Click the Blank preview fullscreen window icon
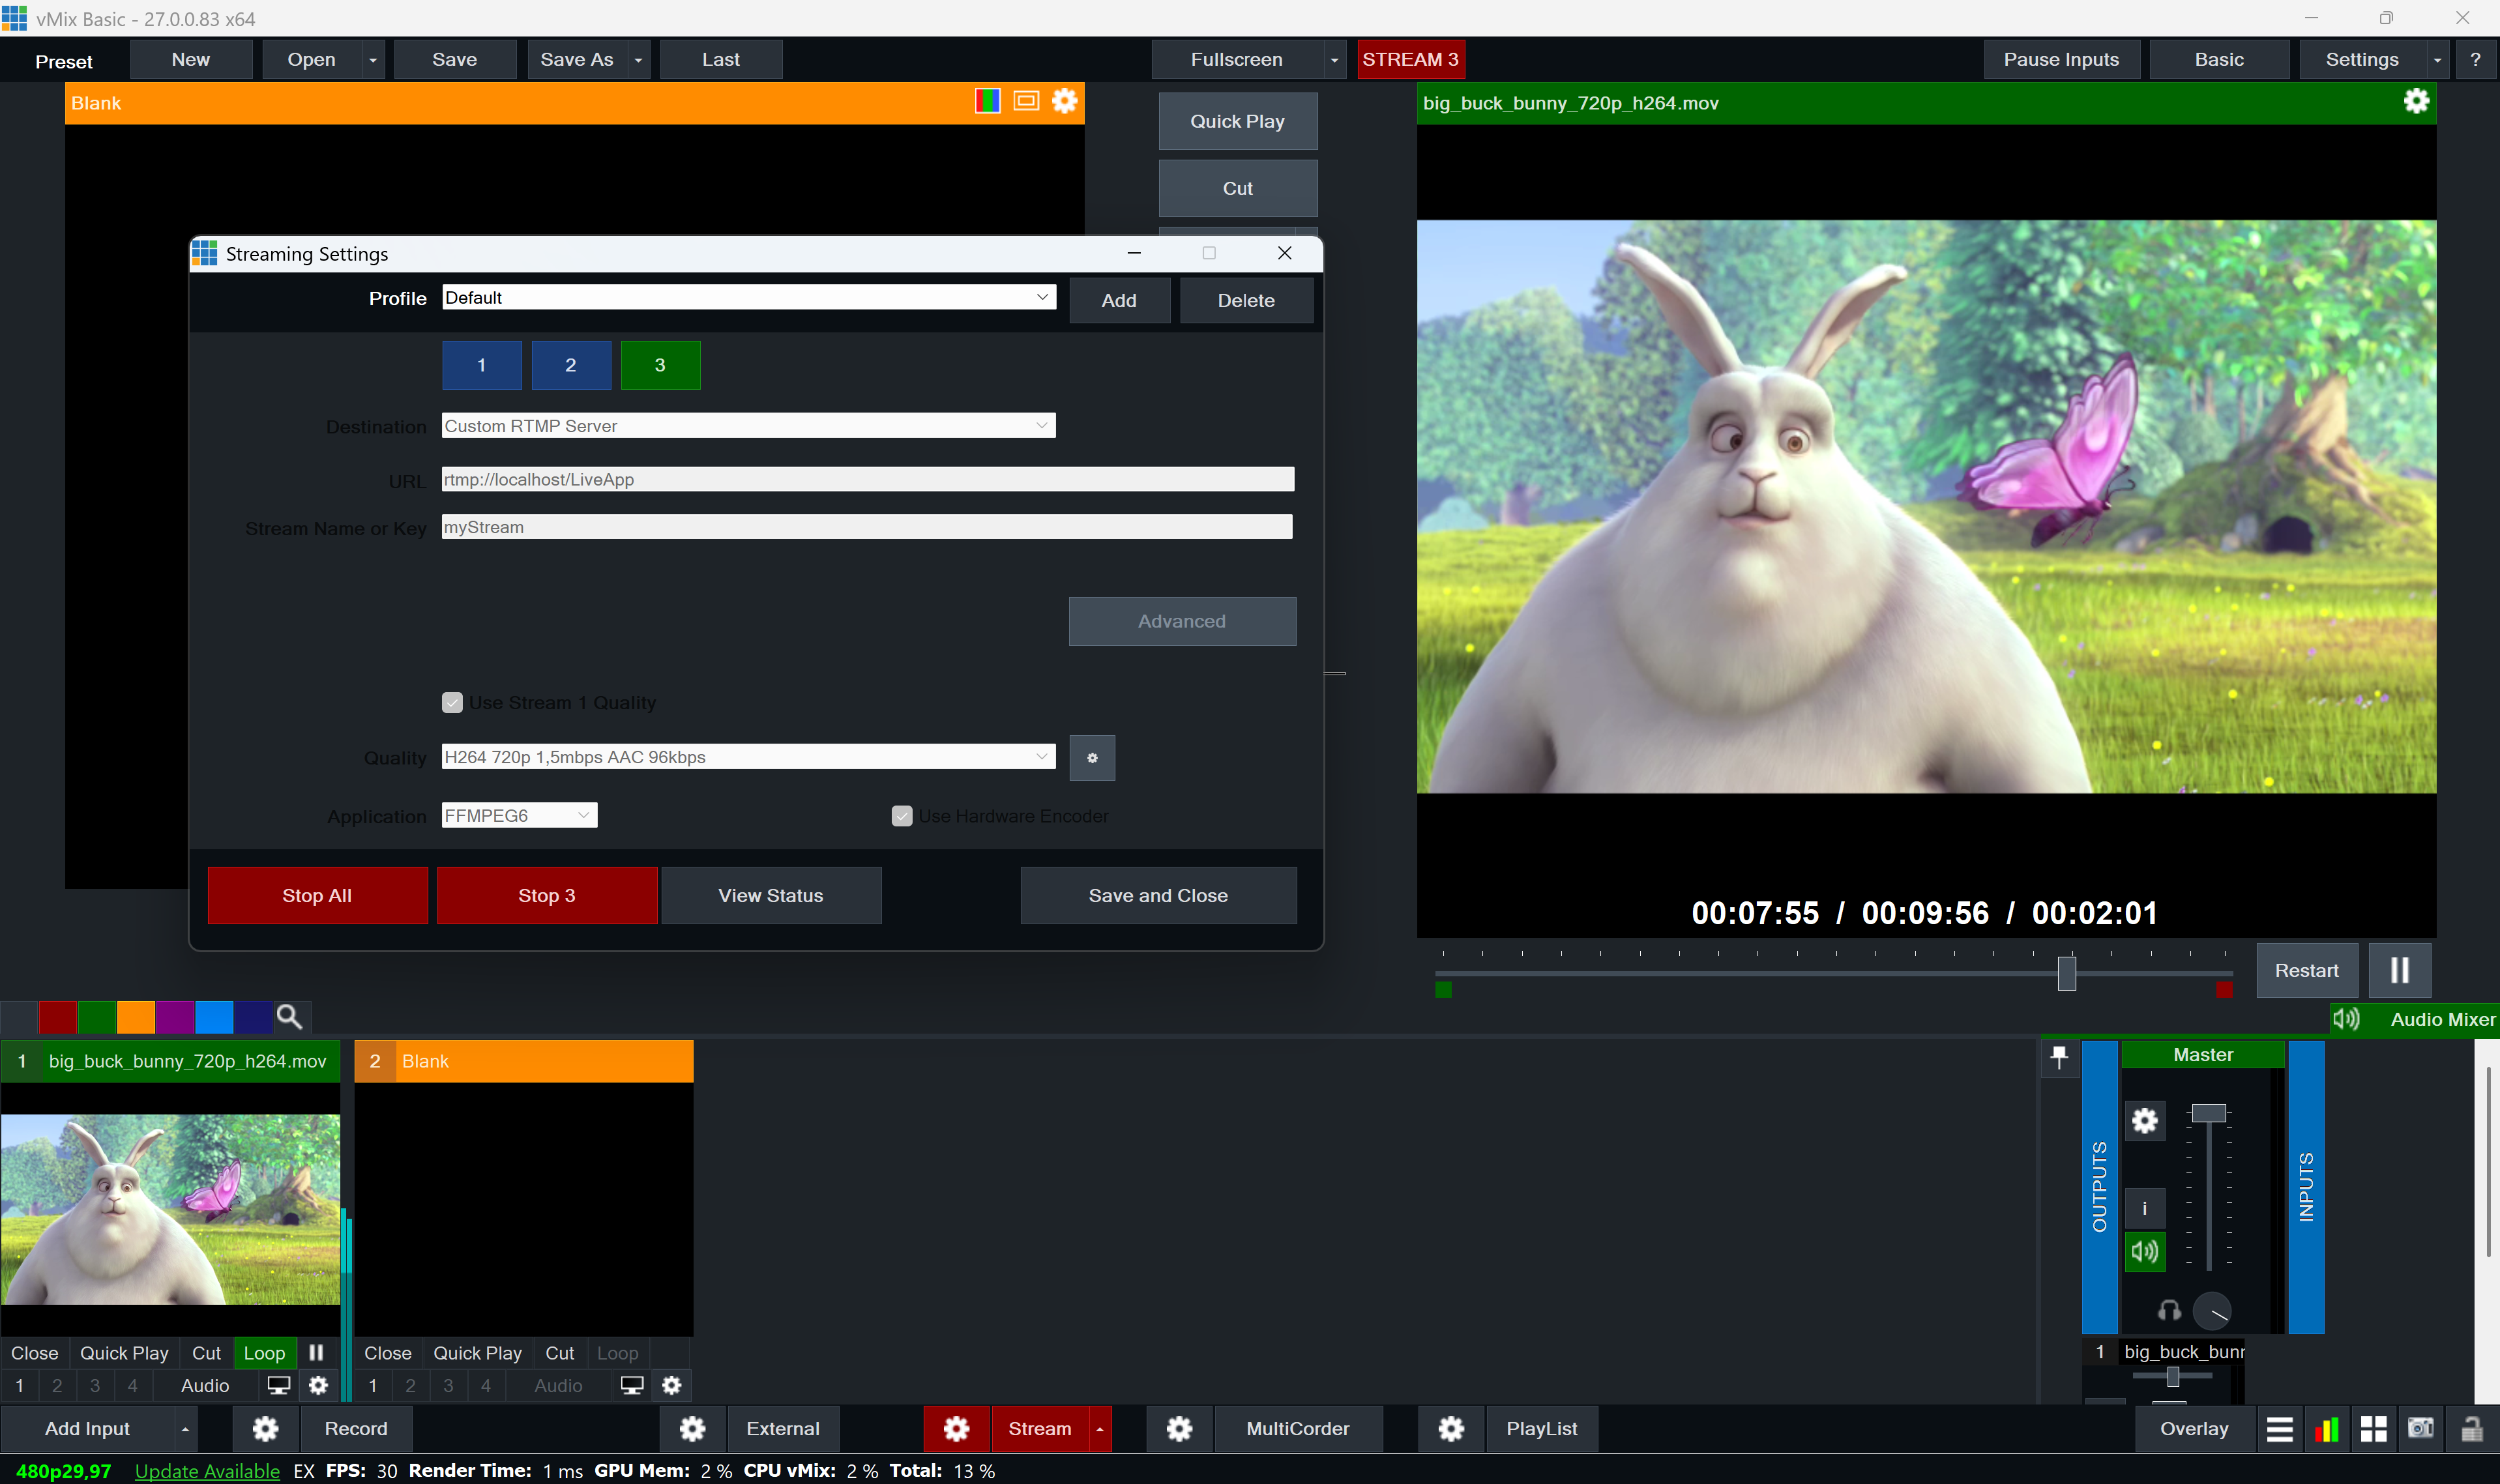 tap(1026, 101)
